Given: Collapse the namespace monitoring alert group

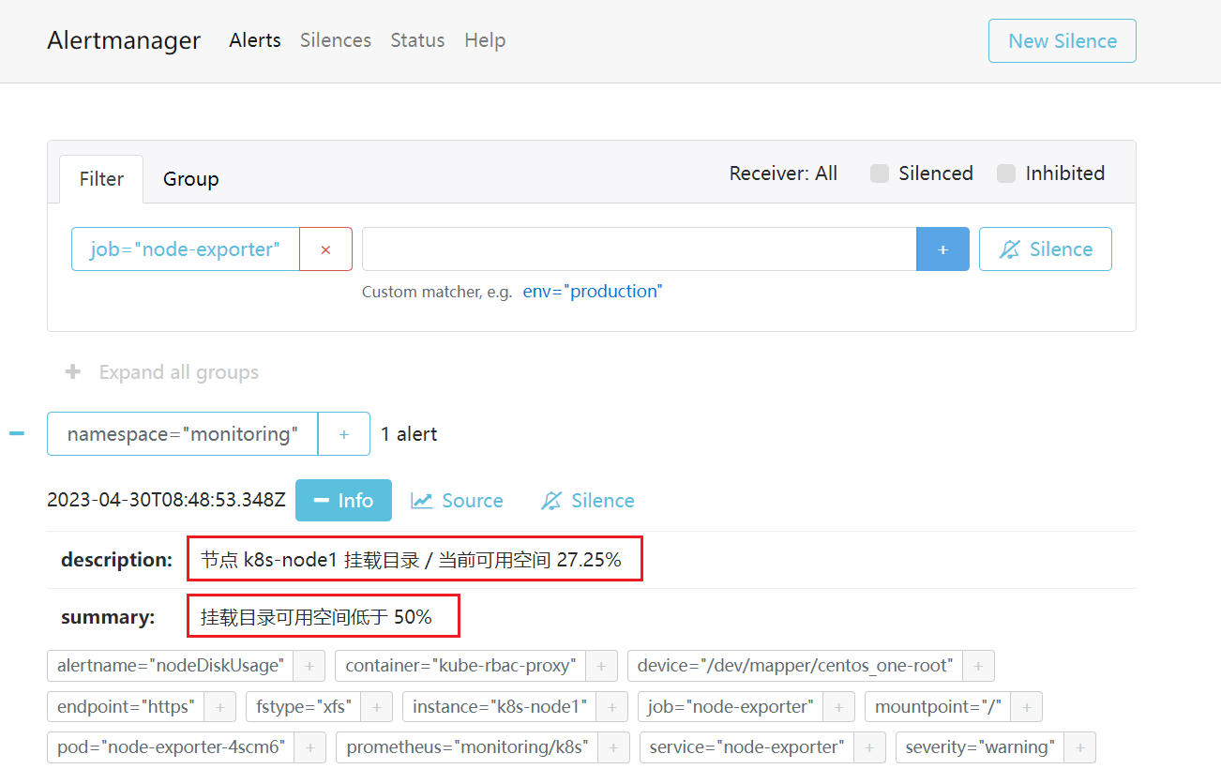Looking at the screenshot, I should pos(17,434).
